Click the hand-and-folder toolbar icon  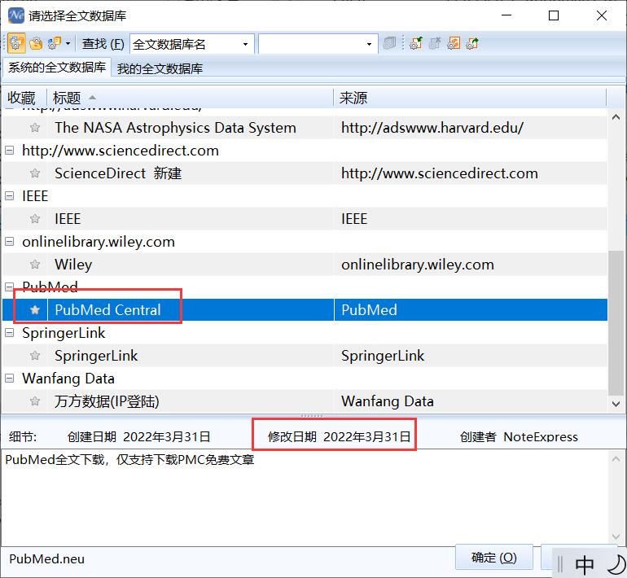36,43
